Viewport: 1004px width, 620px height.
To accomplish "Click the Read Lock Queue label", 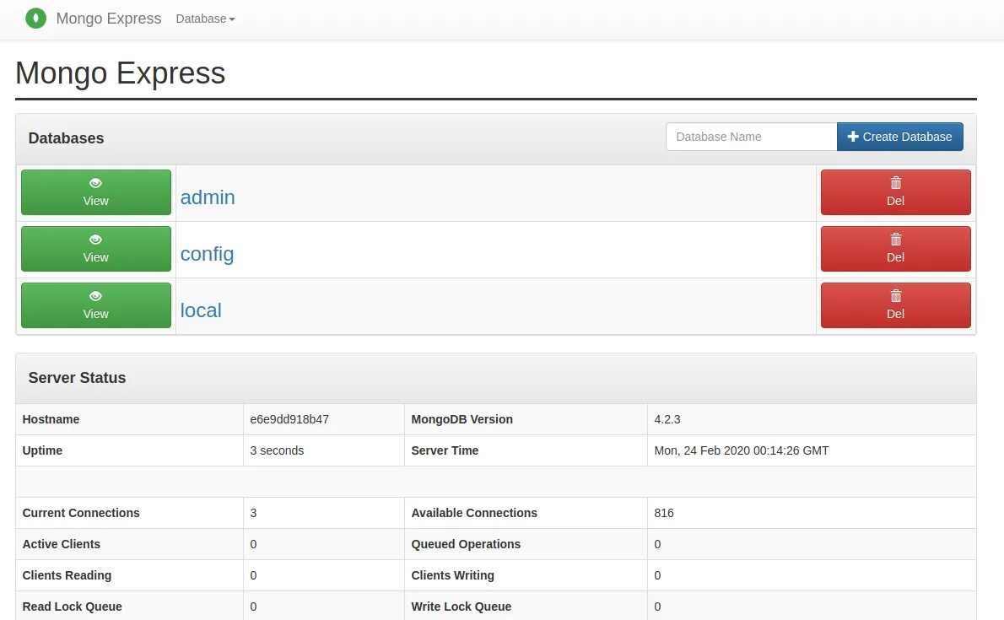I will [x=72, y=607].
